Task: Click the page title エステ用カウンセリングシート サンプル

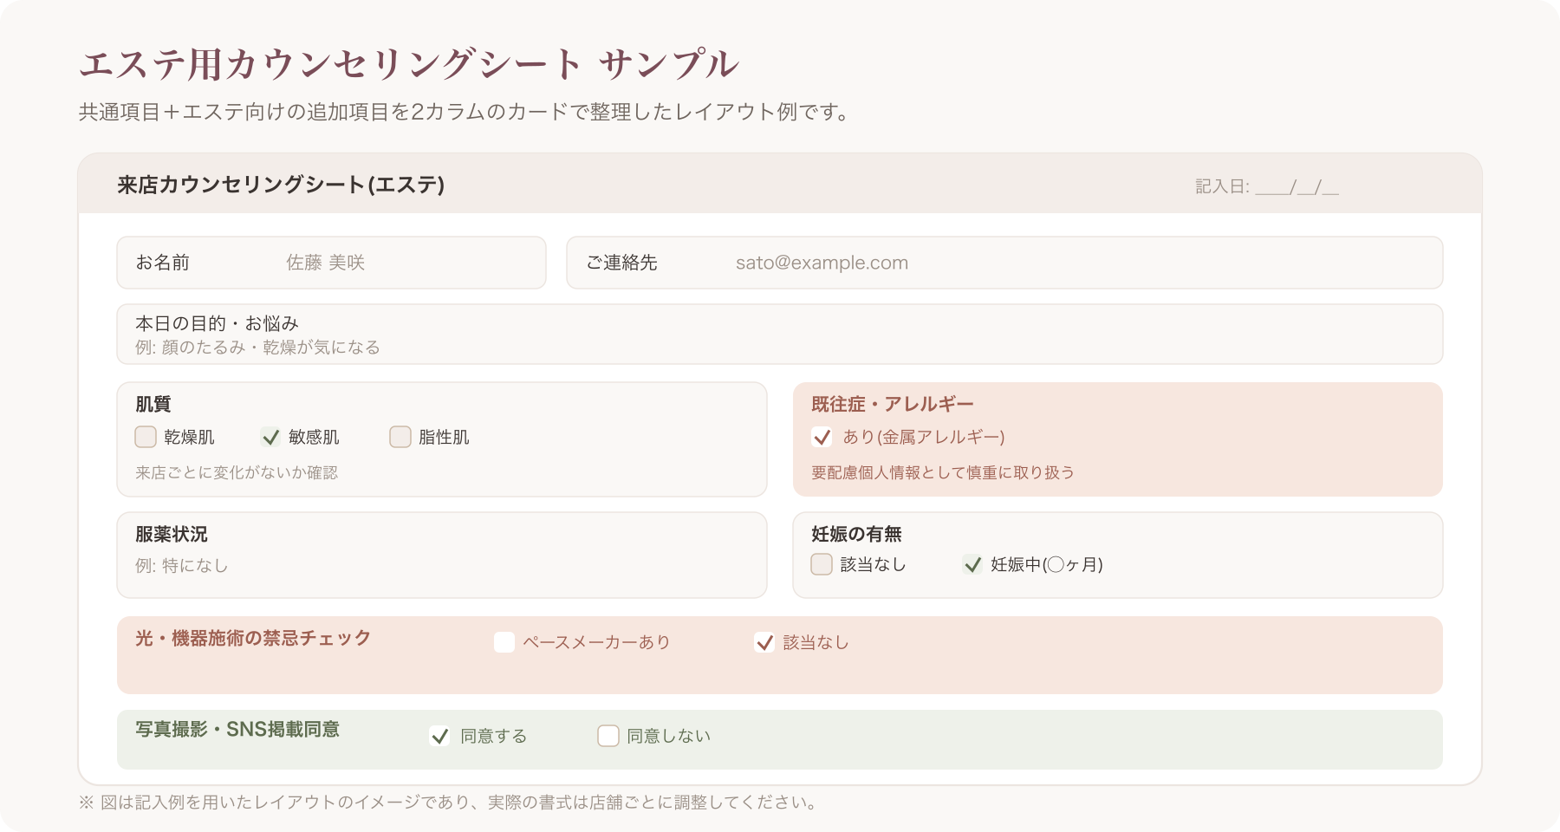Action: pos(409,64)
